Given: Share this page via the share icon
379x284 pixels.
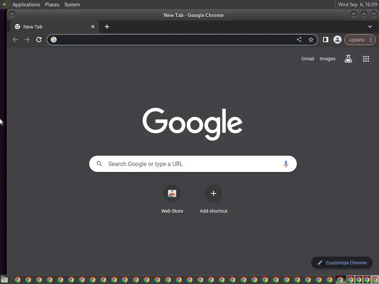Looking at the screenshot, I should pyautogui.click(x=299, y=40).
